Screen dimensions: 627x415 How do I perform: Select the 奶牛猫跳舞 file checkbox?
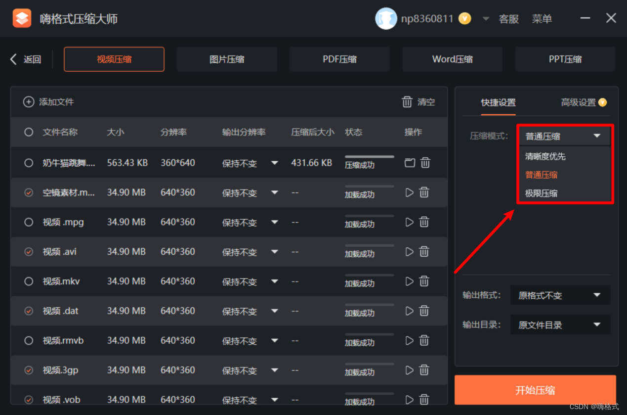[29, 163]
